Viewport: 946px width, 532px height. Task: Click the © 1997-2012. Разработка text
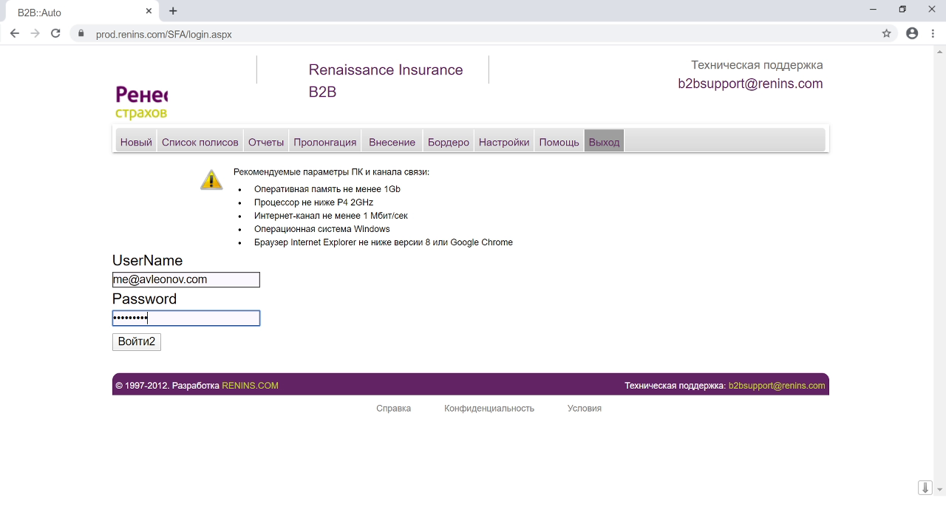click(x=167, y=386)
